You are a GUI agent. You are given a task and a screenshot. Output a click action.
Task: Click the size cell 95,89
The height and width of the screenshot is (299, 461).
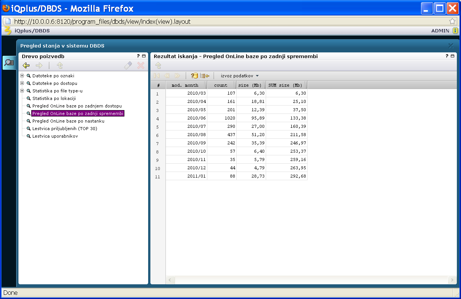coord(251,118)
